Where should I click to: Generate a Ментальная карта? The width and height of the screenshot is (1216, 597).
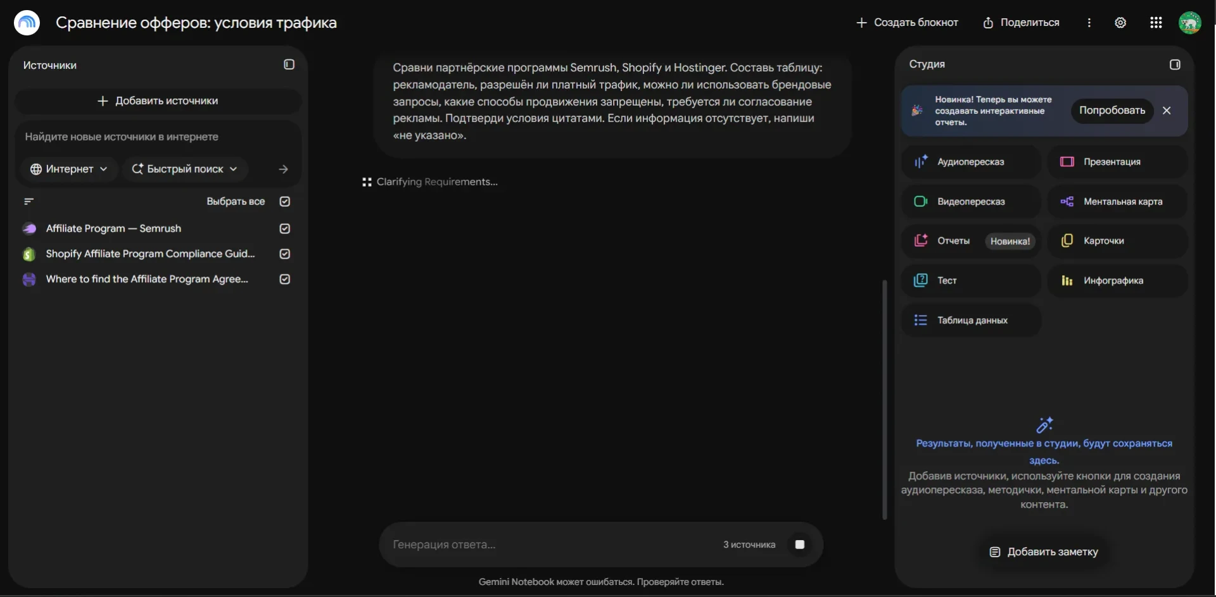coord(1117,202)
